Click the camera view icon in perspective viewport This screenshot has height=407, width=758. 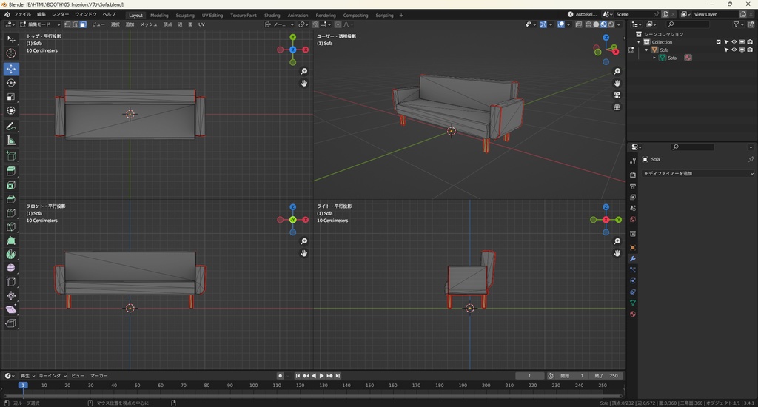(617, 95)
